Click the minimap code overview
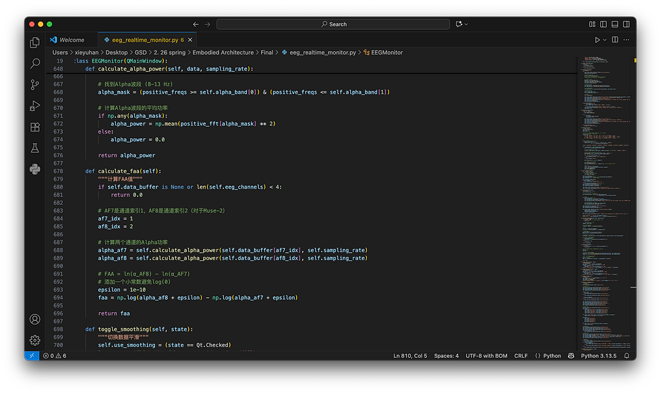Screen dimensions: 661x393 click(x=604, y=202)
